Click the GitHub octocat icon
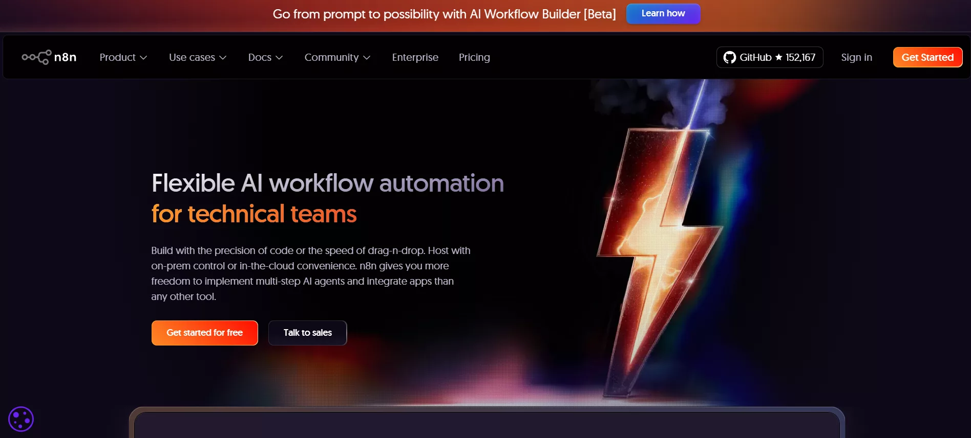Viewport: 971px width, 438px height. 729,57
